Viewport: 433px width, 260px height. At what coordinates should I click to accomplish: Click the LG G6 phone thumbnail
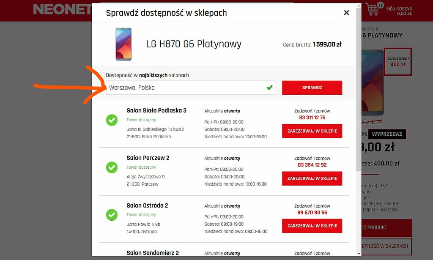[x=123, y=44]
